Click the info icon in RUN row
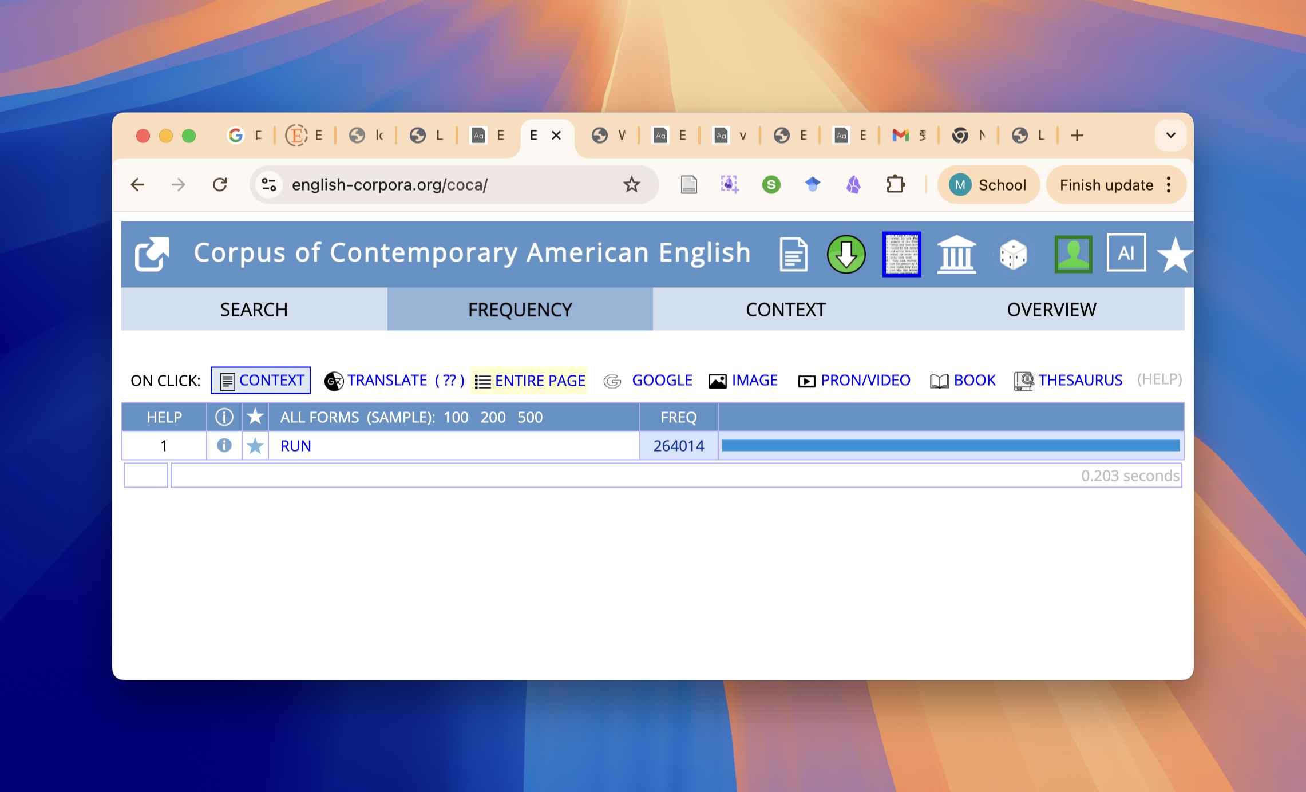The image size is (1306, 792). [224, 445]
